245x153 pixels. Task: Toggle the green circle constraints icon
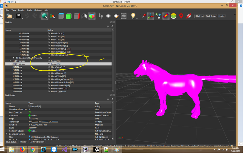click(173, 16)
